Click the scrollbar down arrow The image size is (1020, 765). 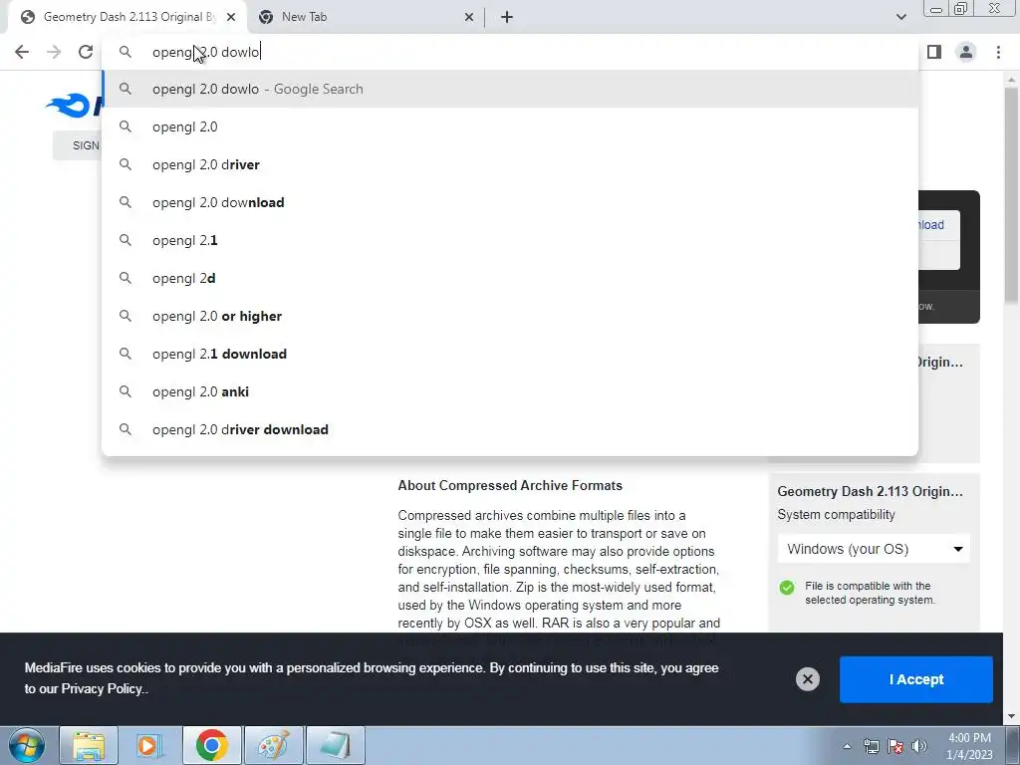(1011, 716)
